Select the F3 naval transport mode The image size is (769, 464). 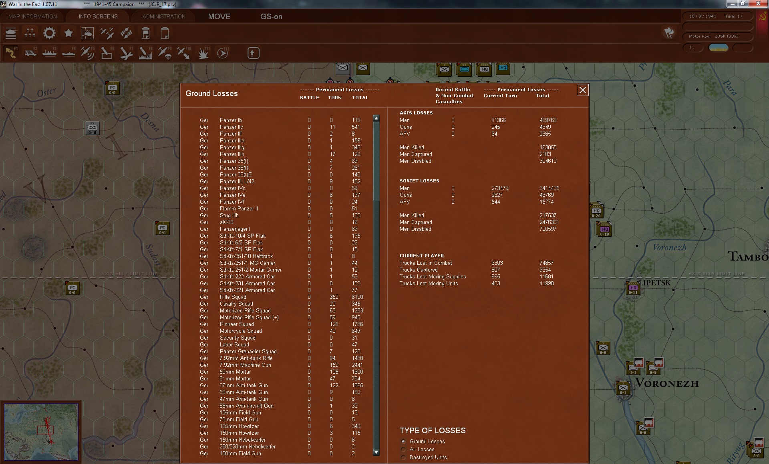(49, 53)
